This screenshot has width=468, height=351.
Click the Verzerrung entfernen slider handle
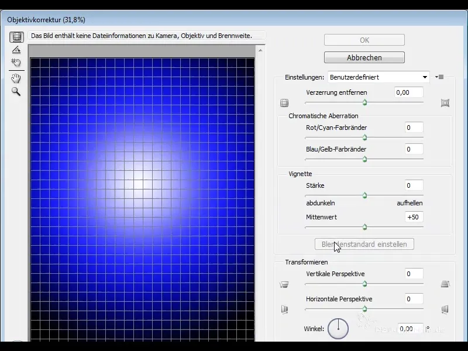pyautogui.click(x=364, y=103)
